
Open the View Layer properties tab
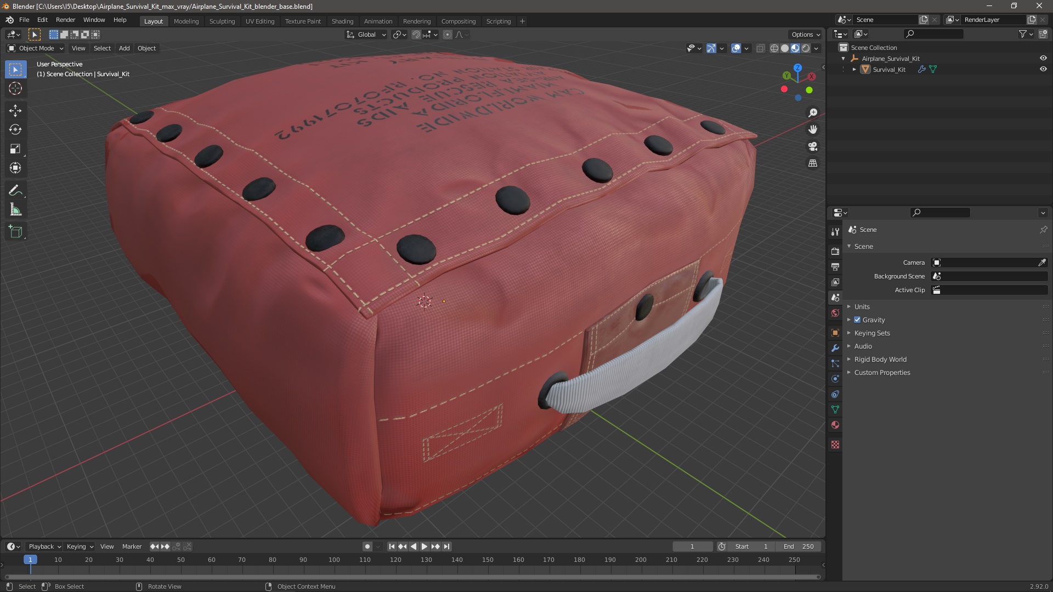(x=835, y=282)
